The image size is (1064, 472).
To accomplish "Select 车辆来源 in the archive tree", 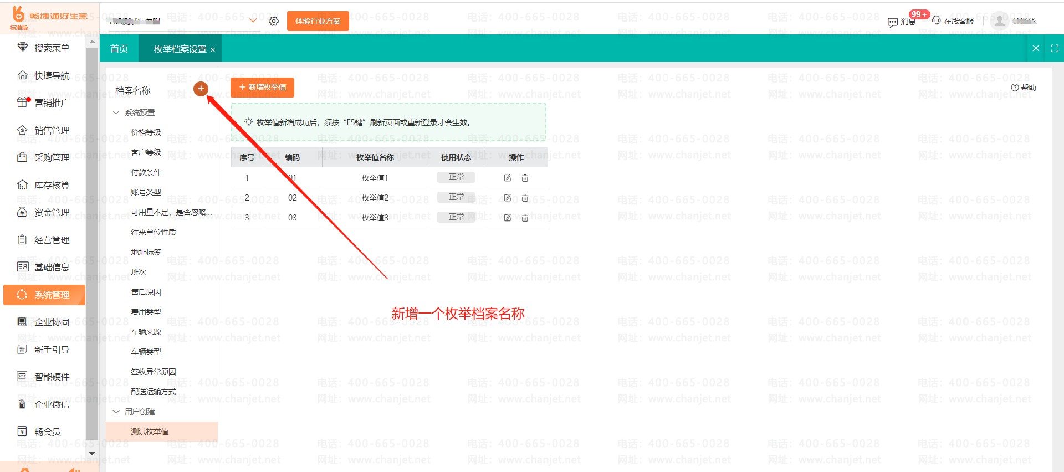I will tap(146, 332).
